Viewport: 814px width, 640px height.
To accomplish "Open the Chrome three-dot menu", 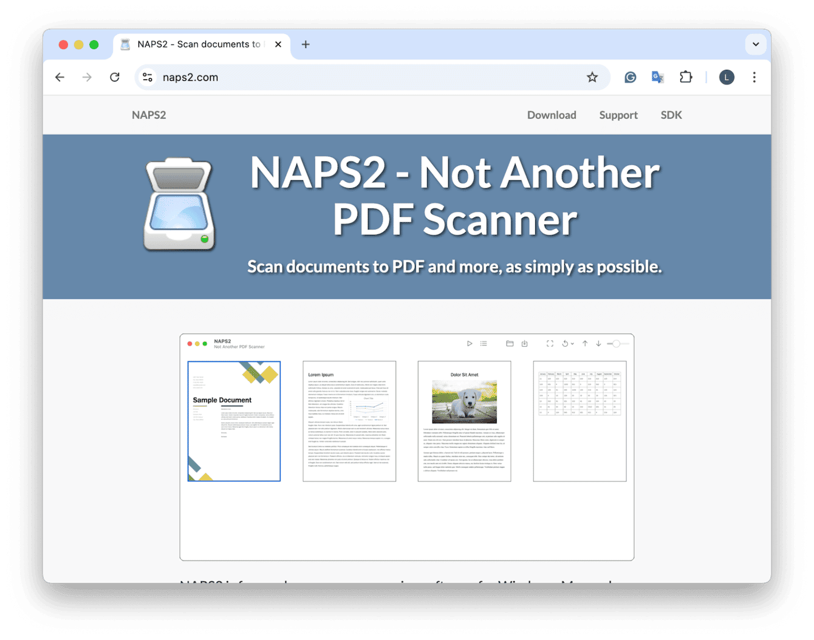I will point(754,77).
